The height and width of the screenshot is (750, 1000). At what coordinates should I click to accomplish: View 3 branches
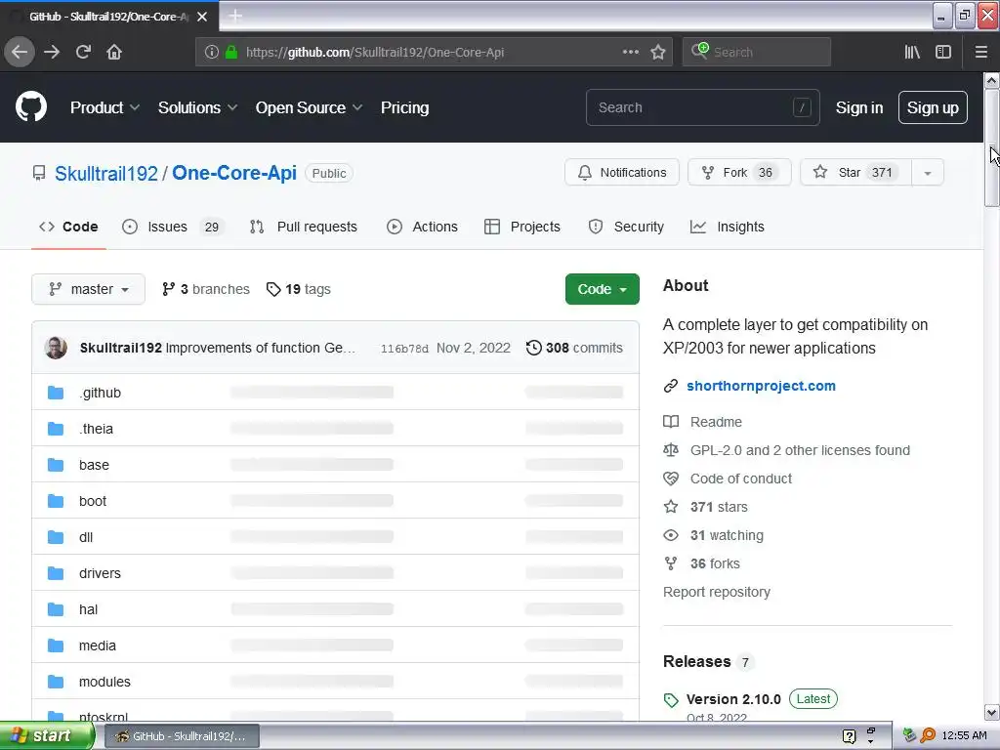205,289
